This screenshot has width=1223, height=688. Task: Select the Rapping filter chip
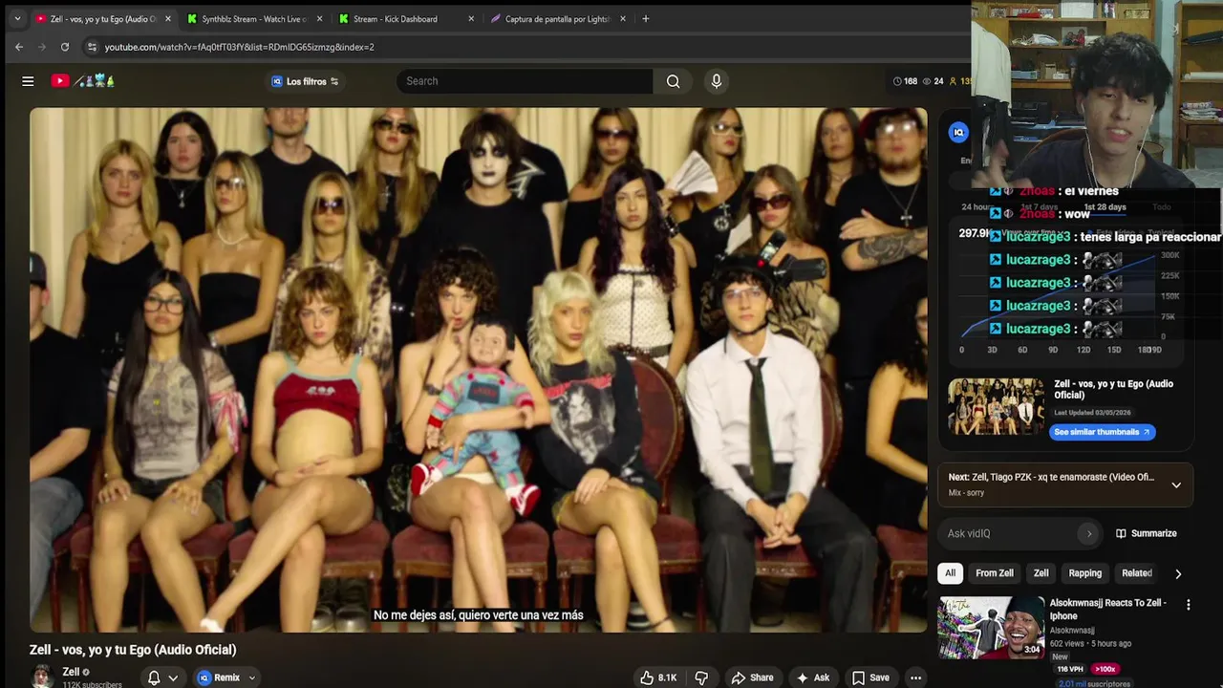[1084, 573]
